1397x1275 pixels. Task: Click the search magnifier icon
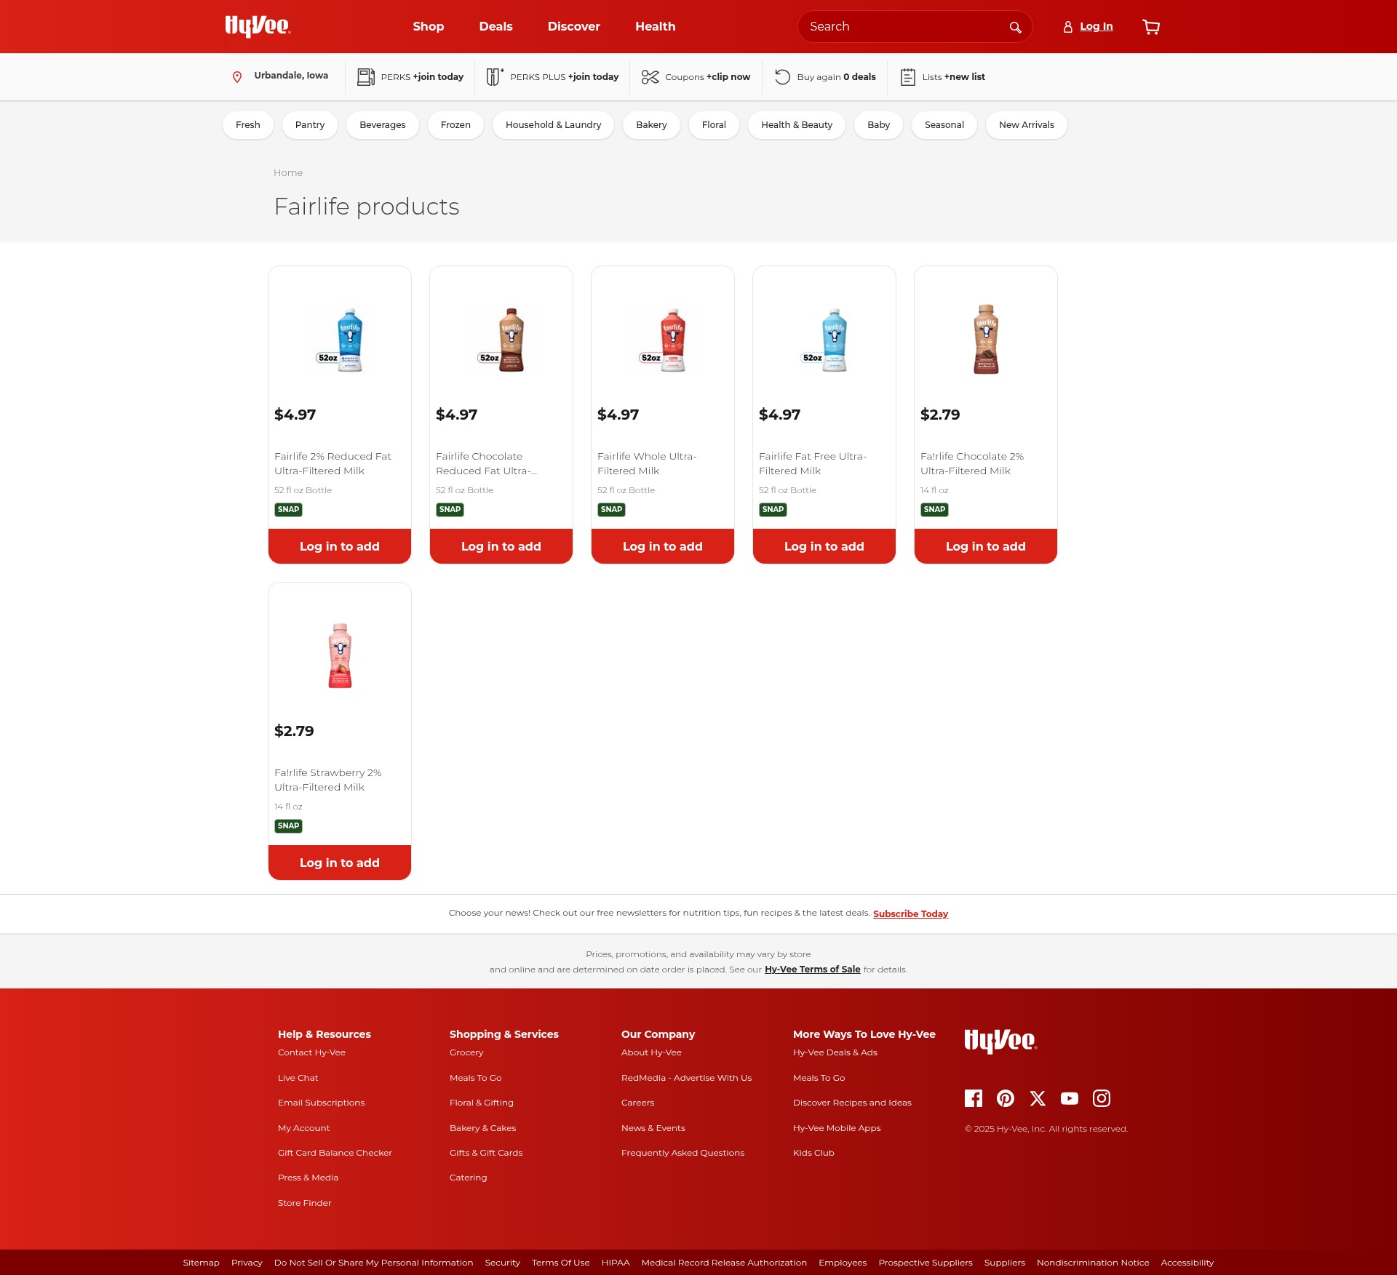pos(1015,27)
